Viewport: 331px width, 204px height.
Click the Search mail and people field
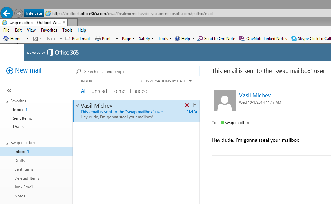(136, 71)
